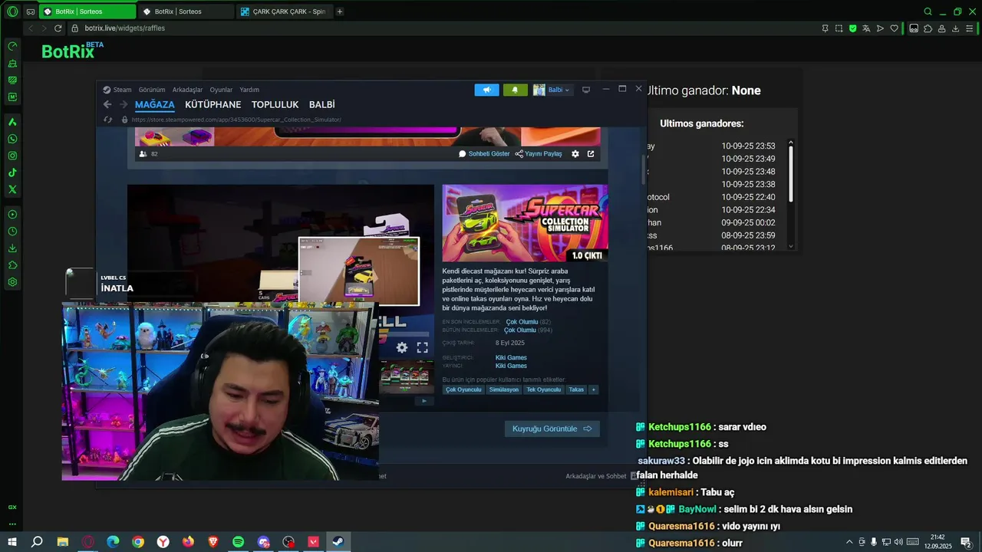Open Windows Start menu

[x=12, y=542]
